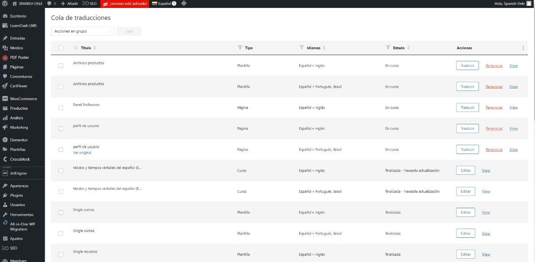Image resolution: width=535 pixels, height=262 pixels.
Task: Click the Entradas pin icon
Action: [x=5, y=38]
